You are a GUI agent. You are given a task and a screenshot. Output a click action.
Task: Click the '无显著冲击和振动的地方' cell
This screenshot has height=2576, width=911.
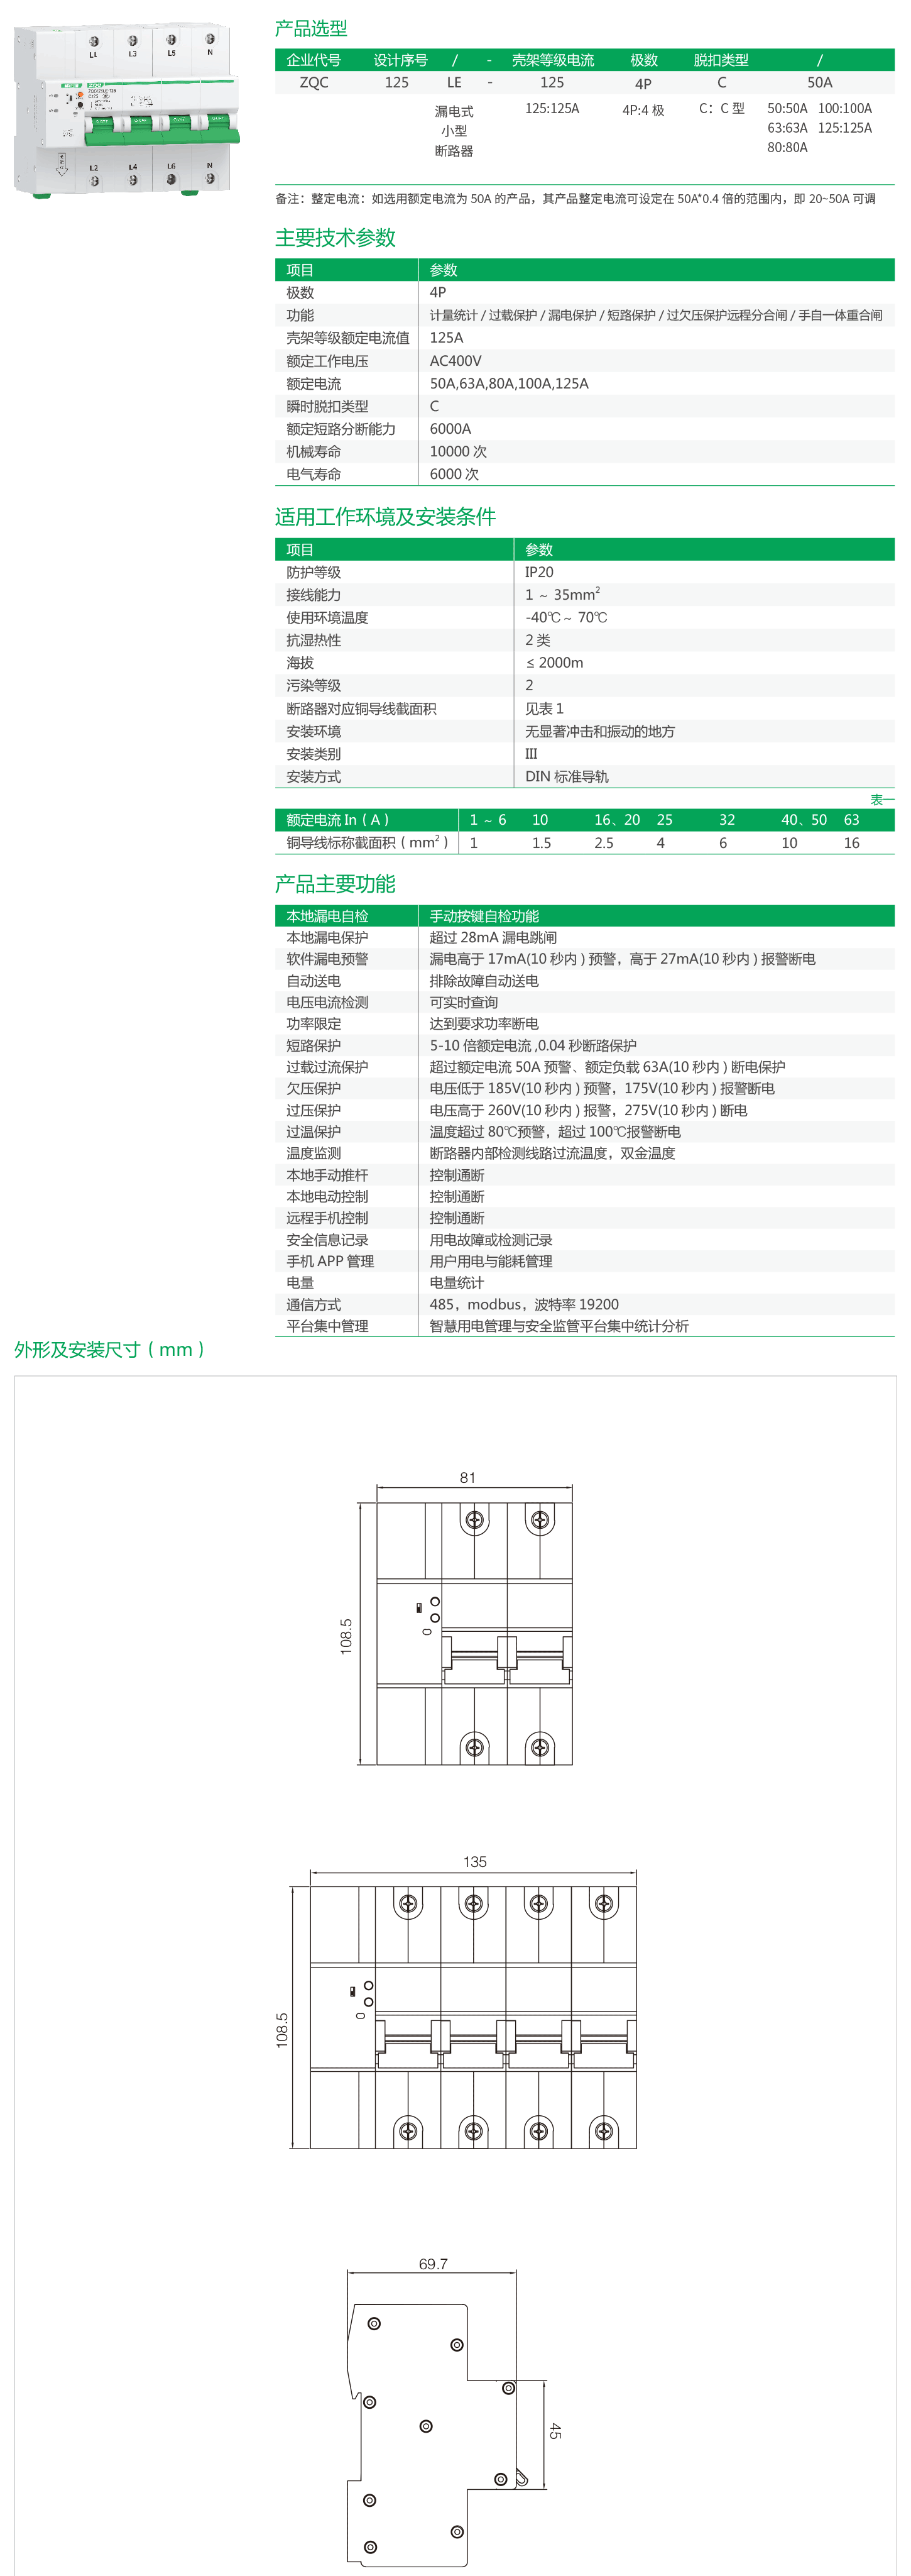coord(600,731)
